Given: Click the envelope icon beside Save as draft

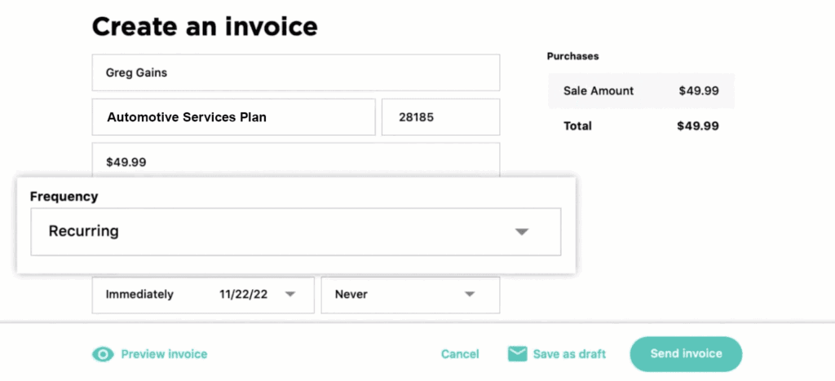Looking at the screenshot, I should [517, 354].
